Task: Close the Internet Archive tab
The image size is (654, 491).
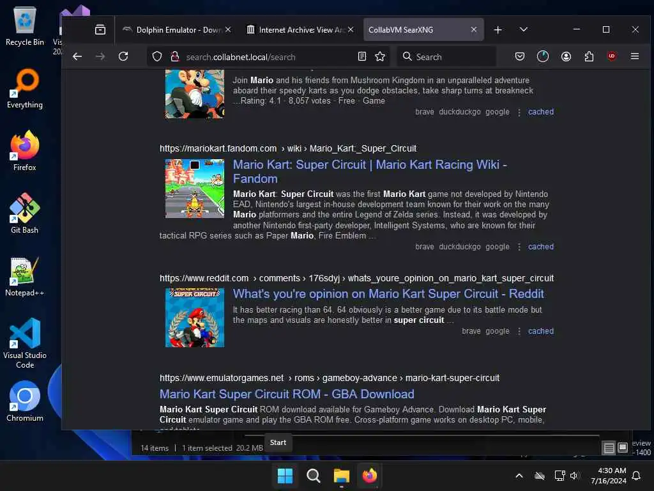Action: click(351, 29)
